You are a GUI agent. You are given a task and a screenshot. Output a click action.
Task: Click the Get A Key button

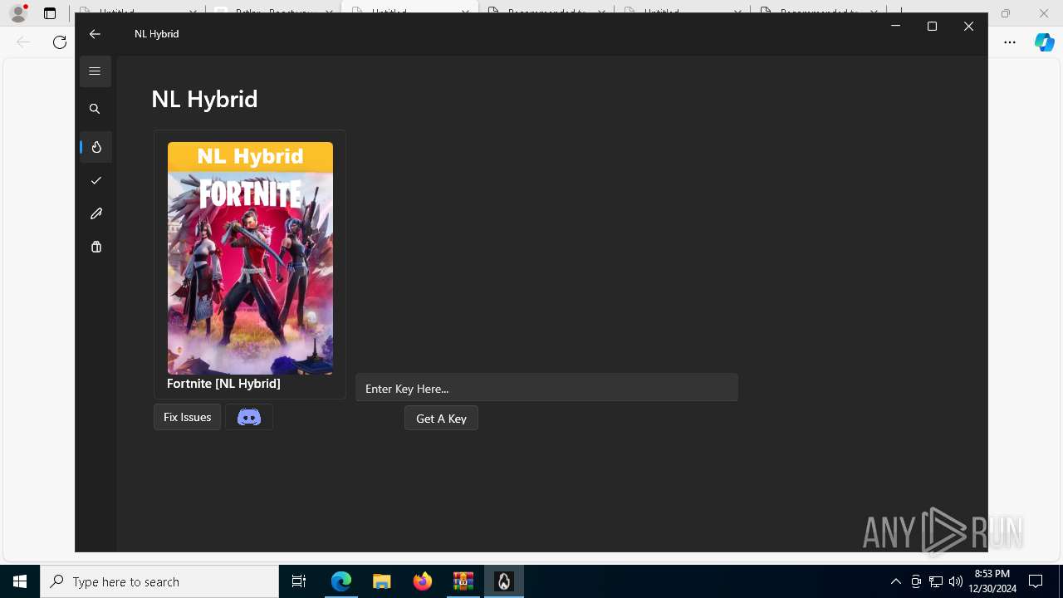[441, 419]
